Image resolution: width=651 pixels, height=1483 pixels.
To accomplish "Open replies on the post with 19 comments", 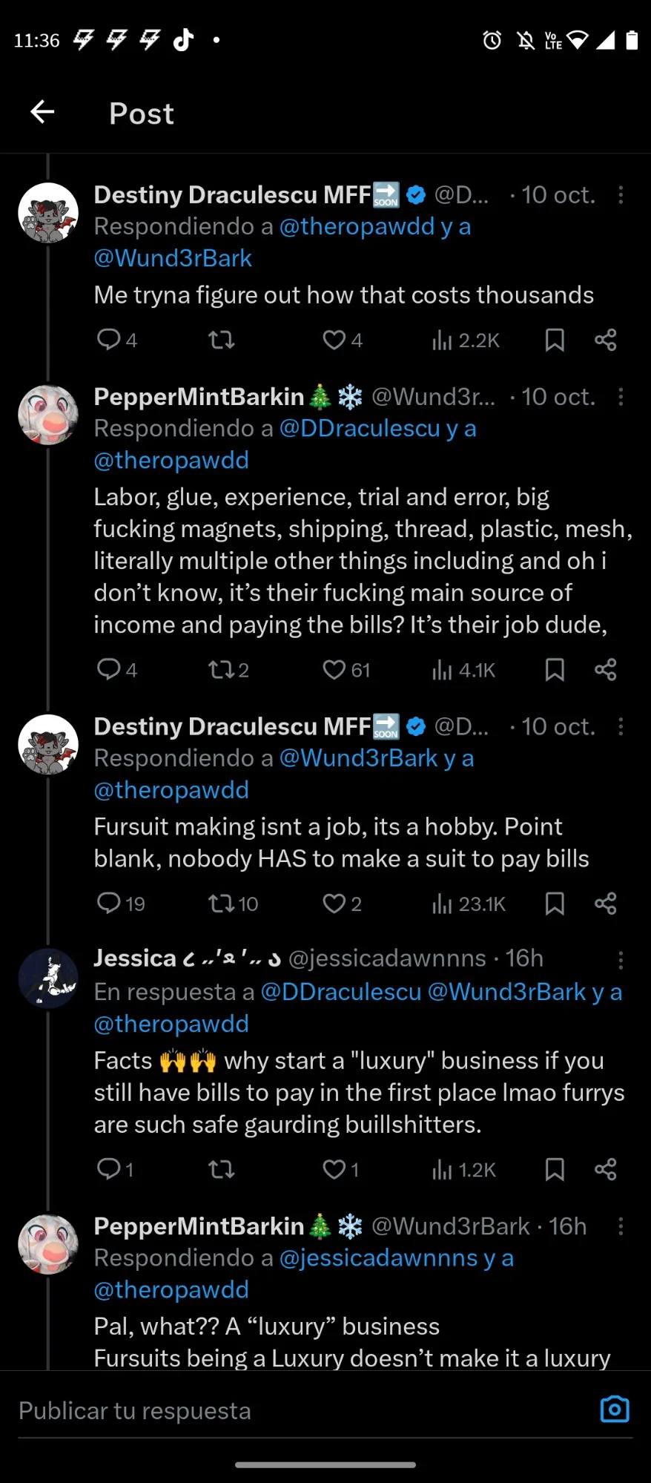I will [109, 904].
